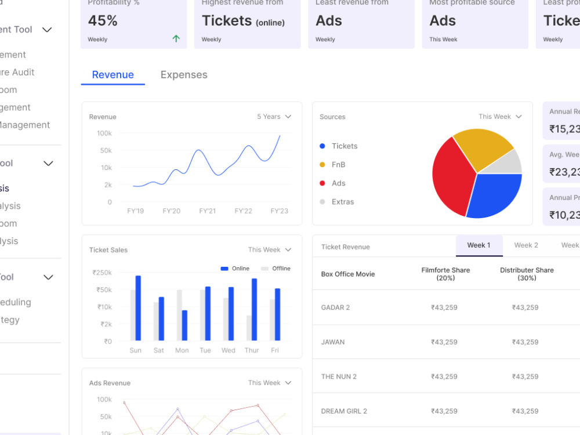Click the Box Office Movie column header
Viewport: 580px width, 435px height.
click(x=348, y=274)
